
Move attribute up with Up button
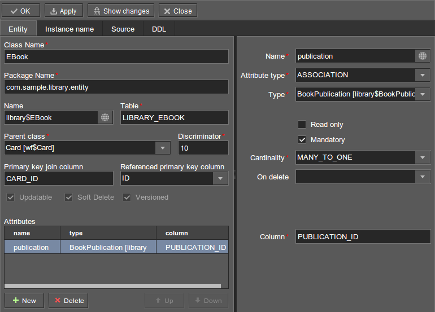tap(164, 300)
